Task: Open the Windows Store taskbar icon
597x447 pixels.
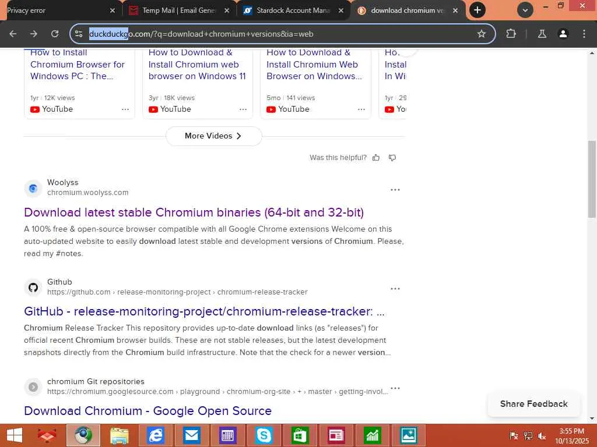Action: click(300, 435)
